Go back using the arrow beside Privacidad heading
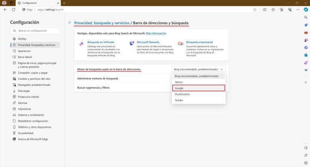The height and width of the screenshot is (167, 310). click(70, 23)
